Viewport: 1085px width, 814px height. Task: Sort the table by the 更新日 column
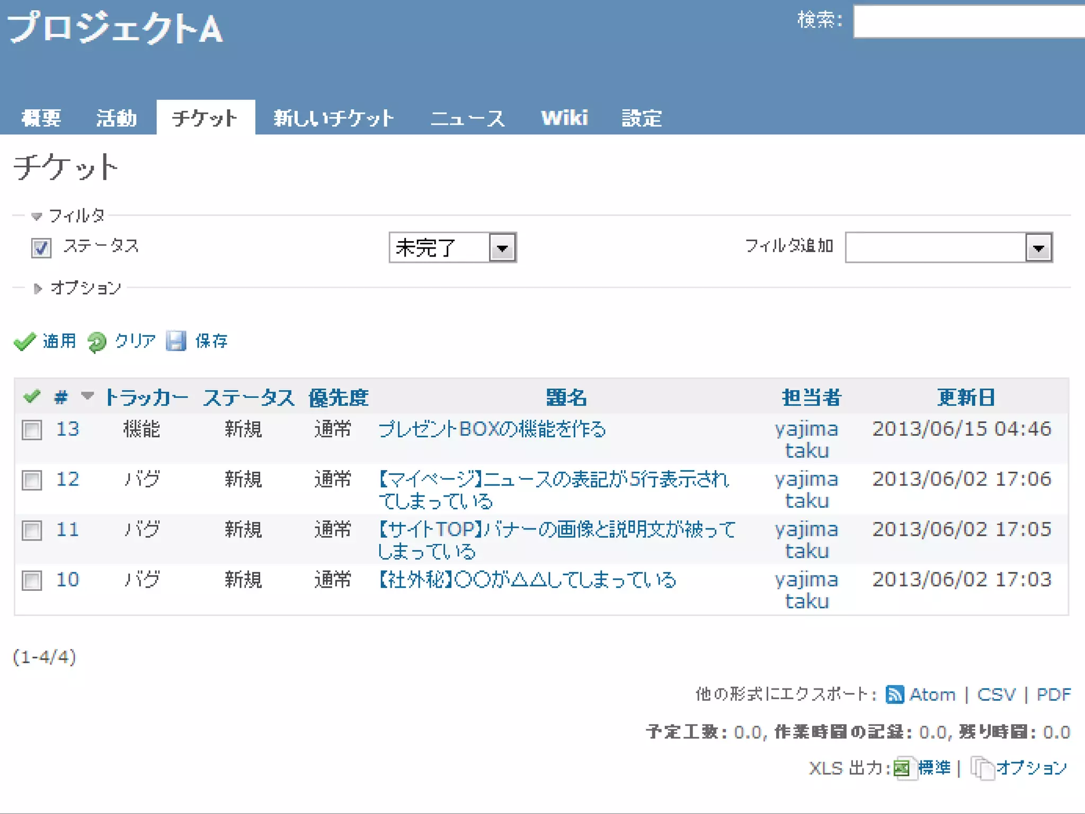point(965,397)
